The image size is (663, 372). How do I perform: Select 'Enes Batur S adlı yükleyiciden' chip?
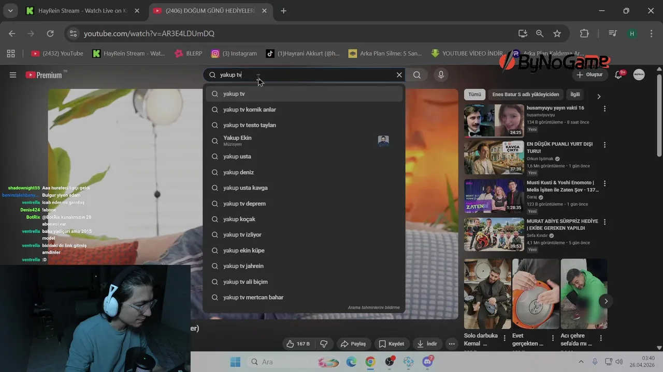pyautogui.click(x=525, y=95)
